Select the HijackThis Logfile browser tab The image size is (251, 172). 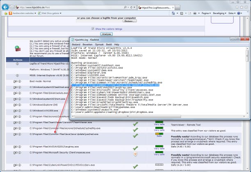(156, 7)
